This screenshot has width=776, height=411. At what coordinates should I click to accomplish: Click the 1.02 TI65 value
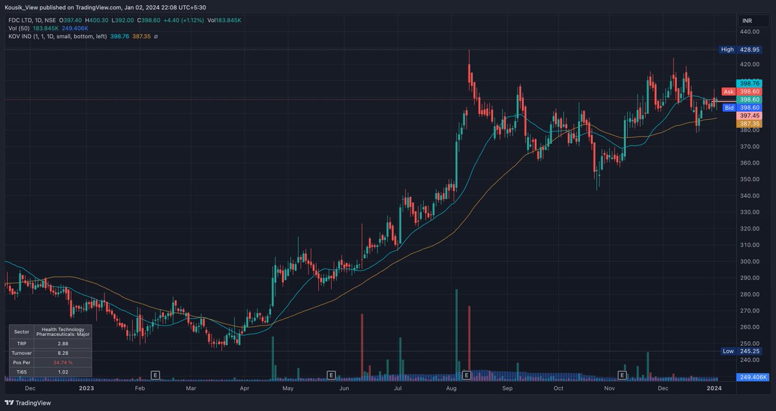tap(62, 372)
